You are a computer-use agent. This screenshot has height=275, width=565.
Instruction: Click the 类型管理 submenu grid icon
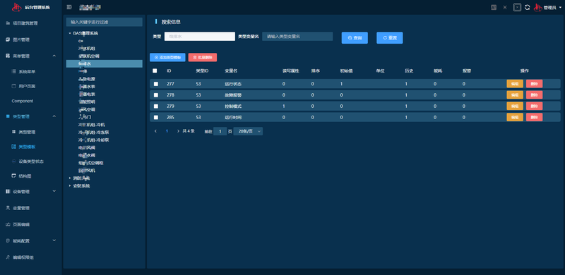pyautogui.click(x=13, y=132)
